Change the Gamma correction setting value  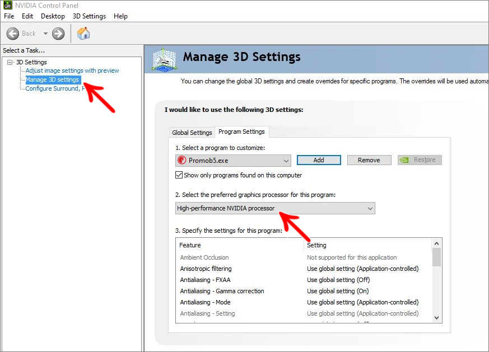click(338, 291)
